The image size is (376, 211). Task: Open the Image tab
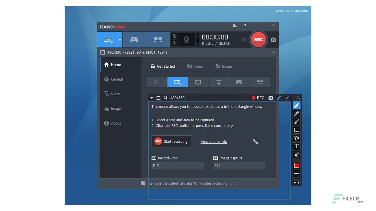(226, 66)
